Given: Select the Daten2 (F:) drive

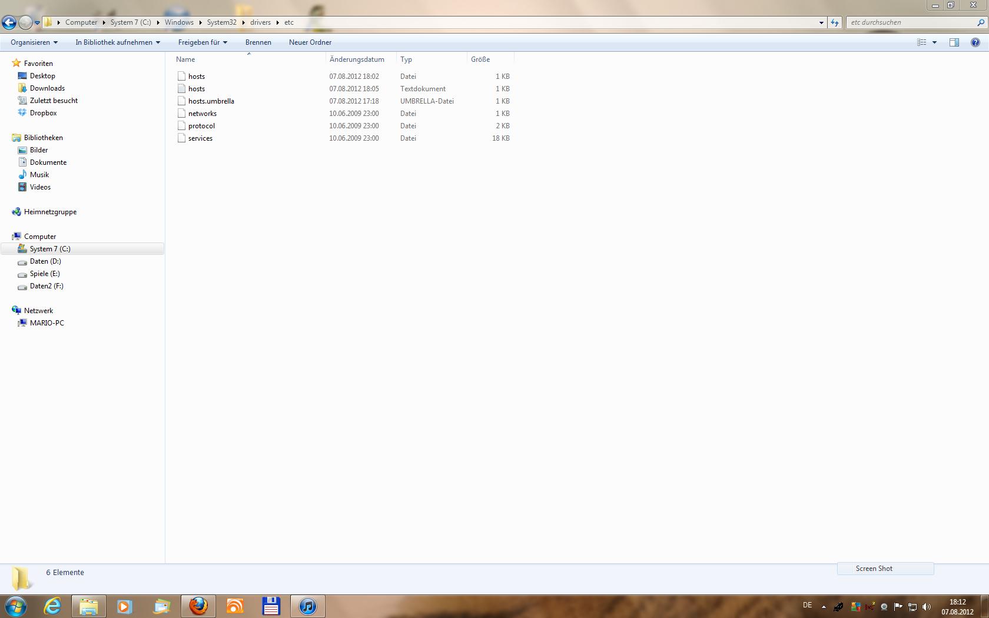Looking at the screenshot, I should pyautogui.click(x=47, y=286).
